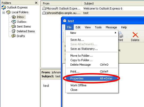
Task: Select the Outbox folder label
Action: (x=22, y=22)
